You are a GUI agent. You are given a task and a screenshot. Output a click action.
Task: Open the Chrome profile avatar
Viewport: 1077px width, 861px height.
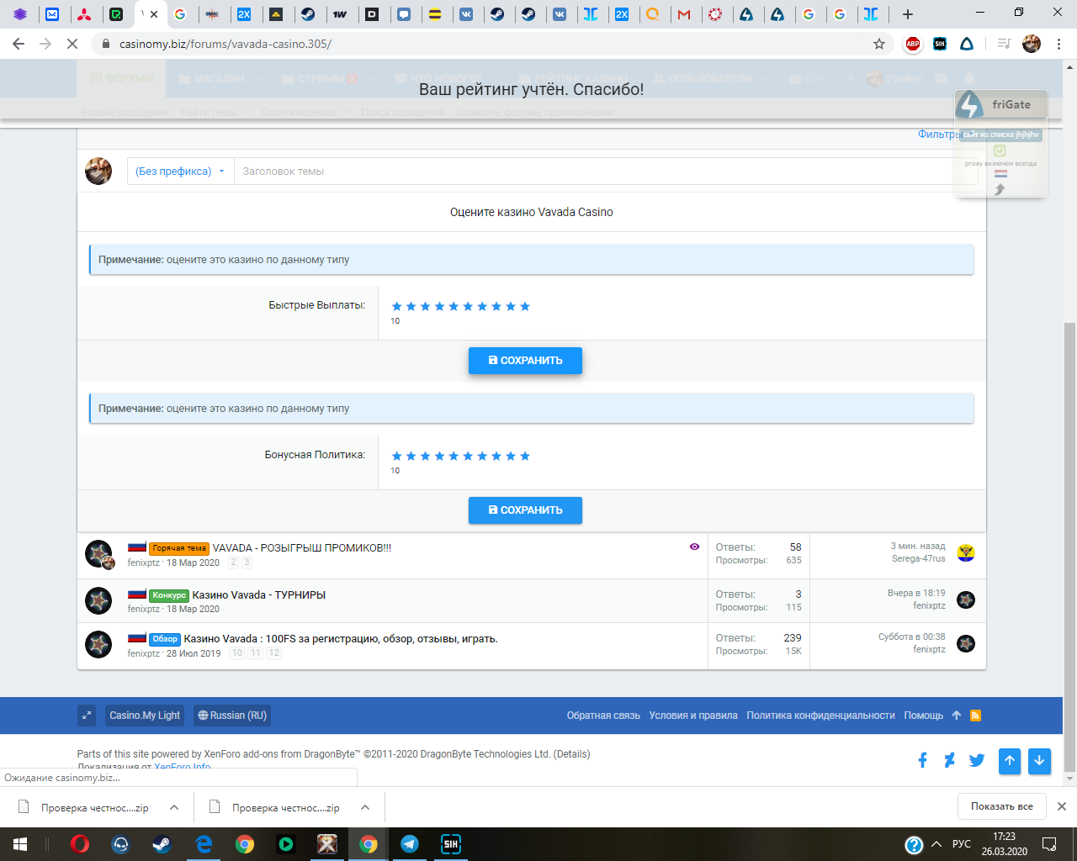1032,44
